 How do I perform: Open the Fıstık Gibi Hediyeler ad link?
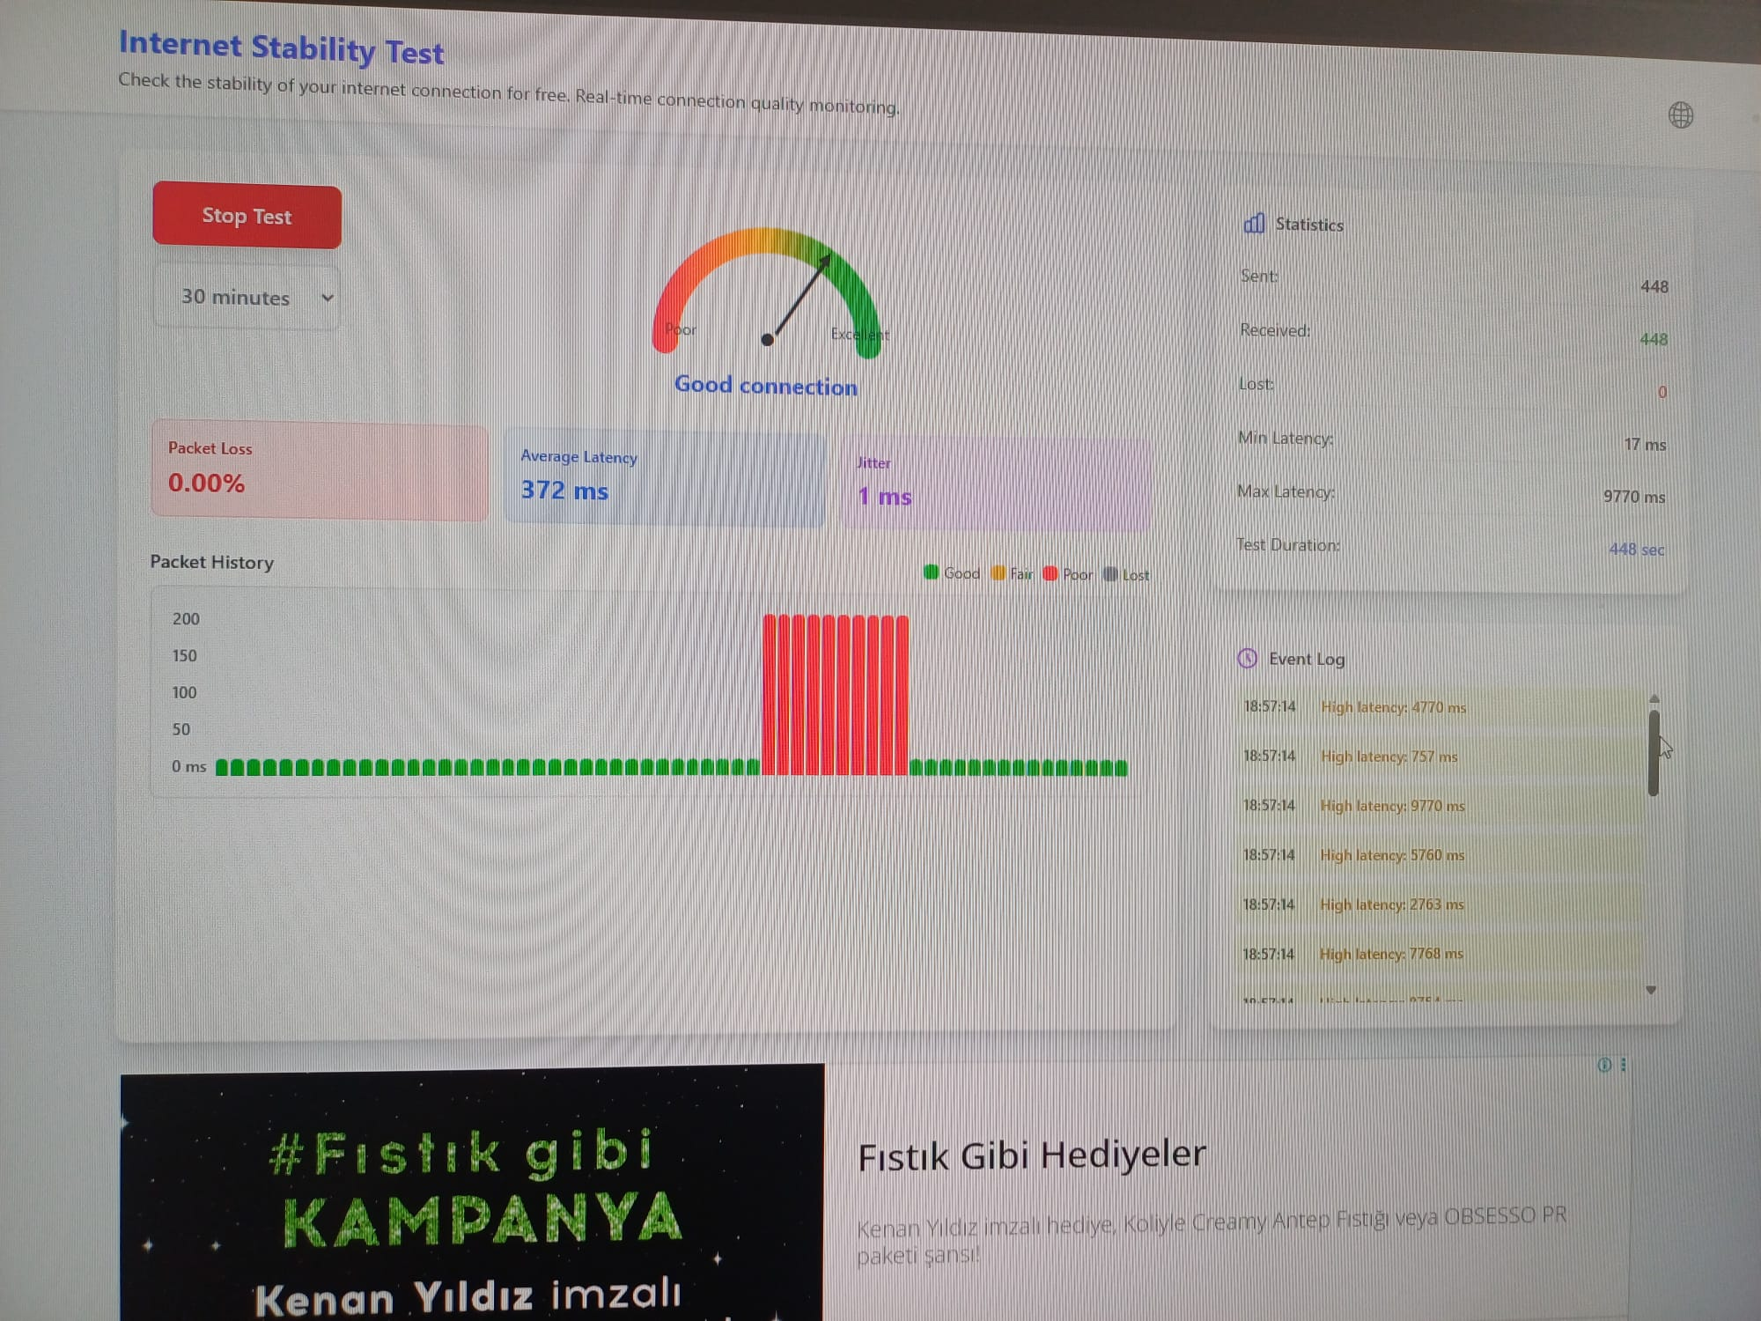1032,1155
